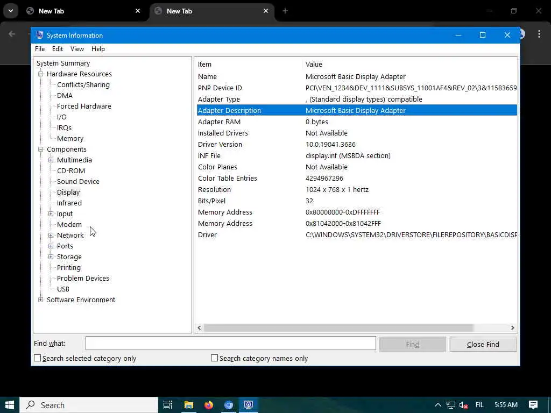Switch to the first New Tab
This screenshot has height=413, width=551.
(x=84, y=11)
